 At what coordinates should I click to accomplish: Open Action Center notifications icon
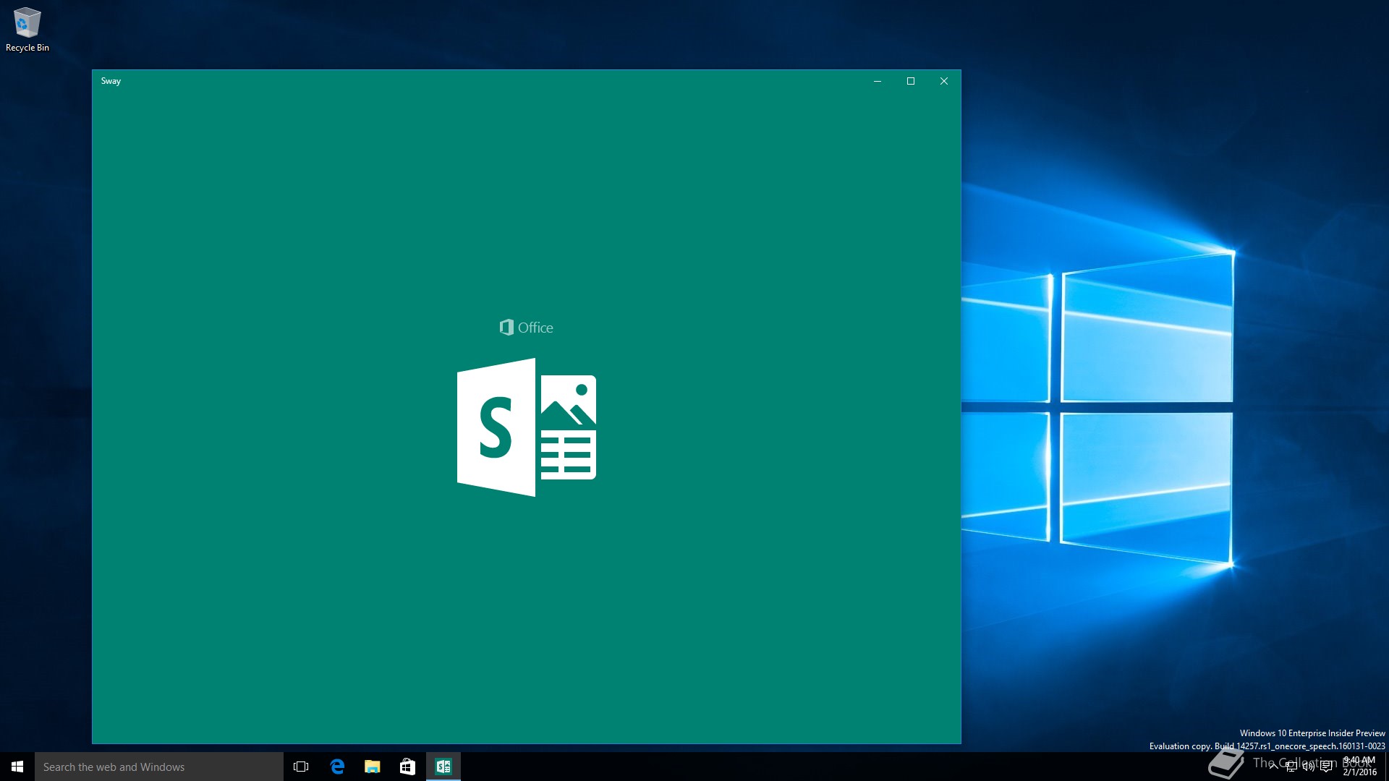point(1326,767)
